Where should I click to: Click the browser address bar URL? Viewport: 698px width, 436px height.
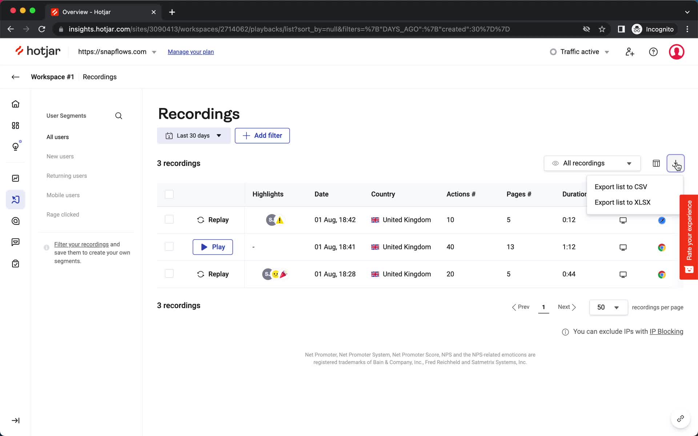(x=289, y=29)
